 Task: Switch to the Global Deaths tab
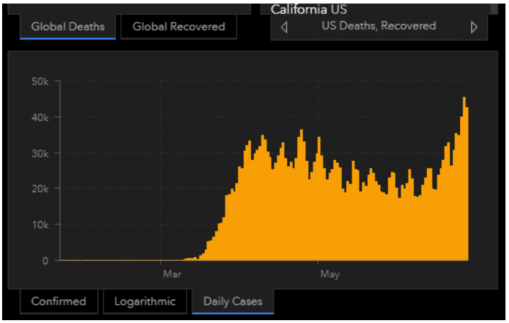pyautogui.click(x=68, y=27)
